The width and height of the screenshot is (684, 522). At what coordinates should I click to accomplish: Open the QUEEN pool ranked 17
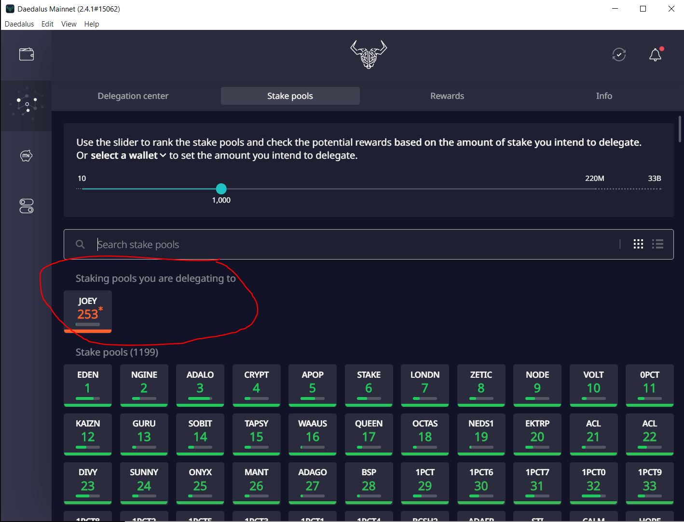click(369, 434)
